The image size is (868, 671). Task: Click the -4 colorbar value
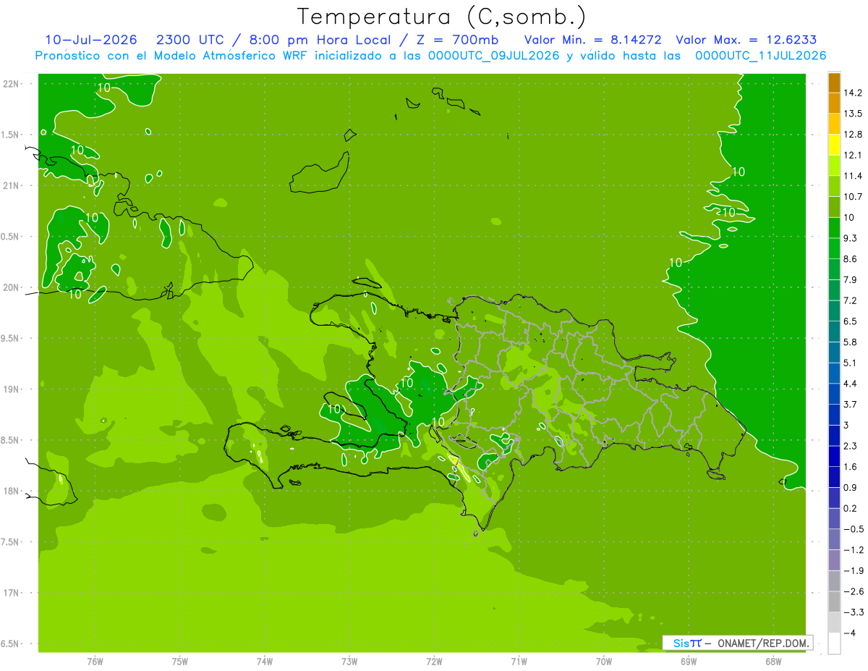click(x=850, y=633)
